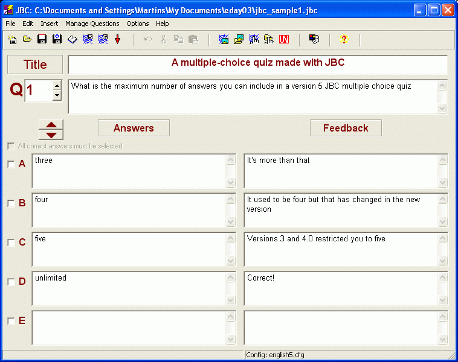Image resolution: width=458 pixels, height=362 pixels.
Task: Click the New file toolbar icon
Action: [12, 40]
